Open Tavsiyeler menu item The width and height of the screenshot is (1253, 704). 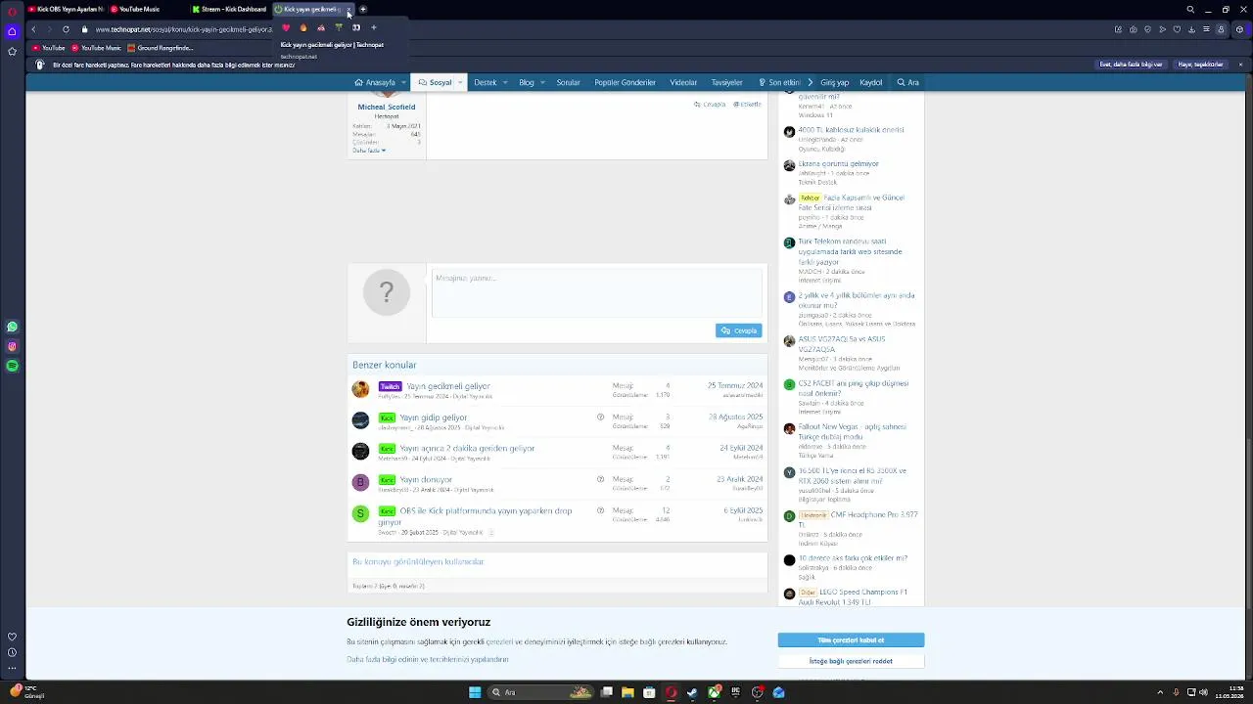click(727, 83)
